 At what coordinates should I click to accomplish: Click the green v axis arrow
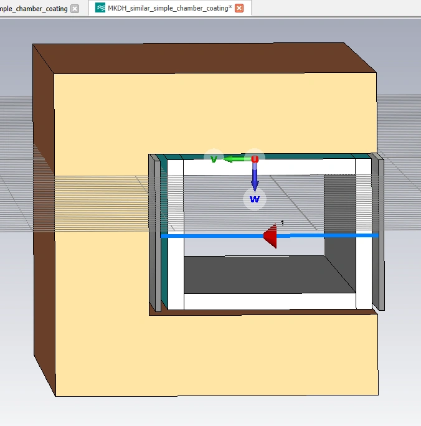point(237,159)
